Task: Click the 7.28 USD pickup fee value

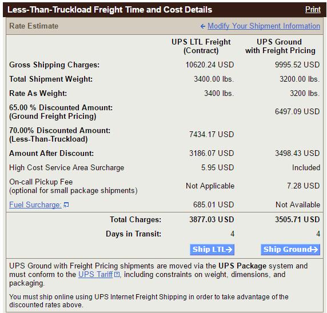Action: 303,186
